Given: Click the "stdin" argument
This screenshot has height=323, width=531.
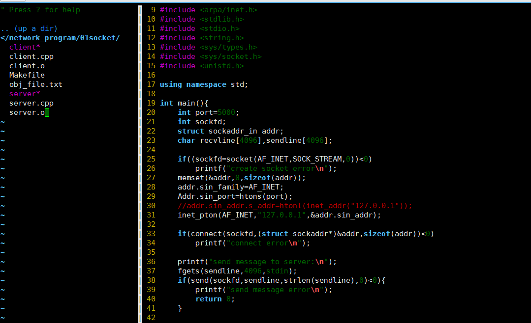Looking at the screenshot, I should click(277, 271).
